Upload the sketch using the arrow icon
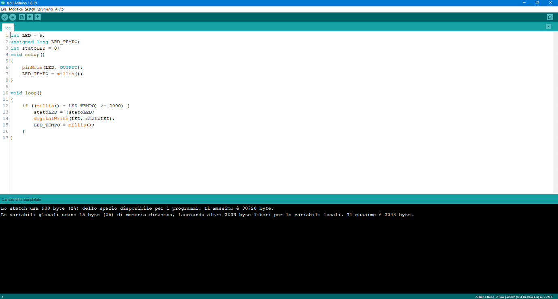558x299 pixels. pyautogui.click(x=13, y=17)
